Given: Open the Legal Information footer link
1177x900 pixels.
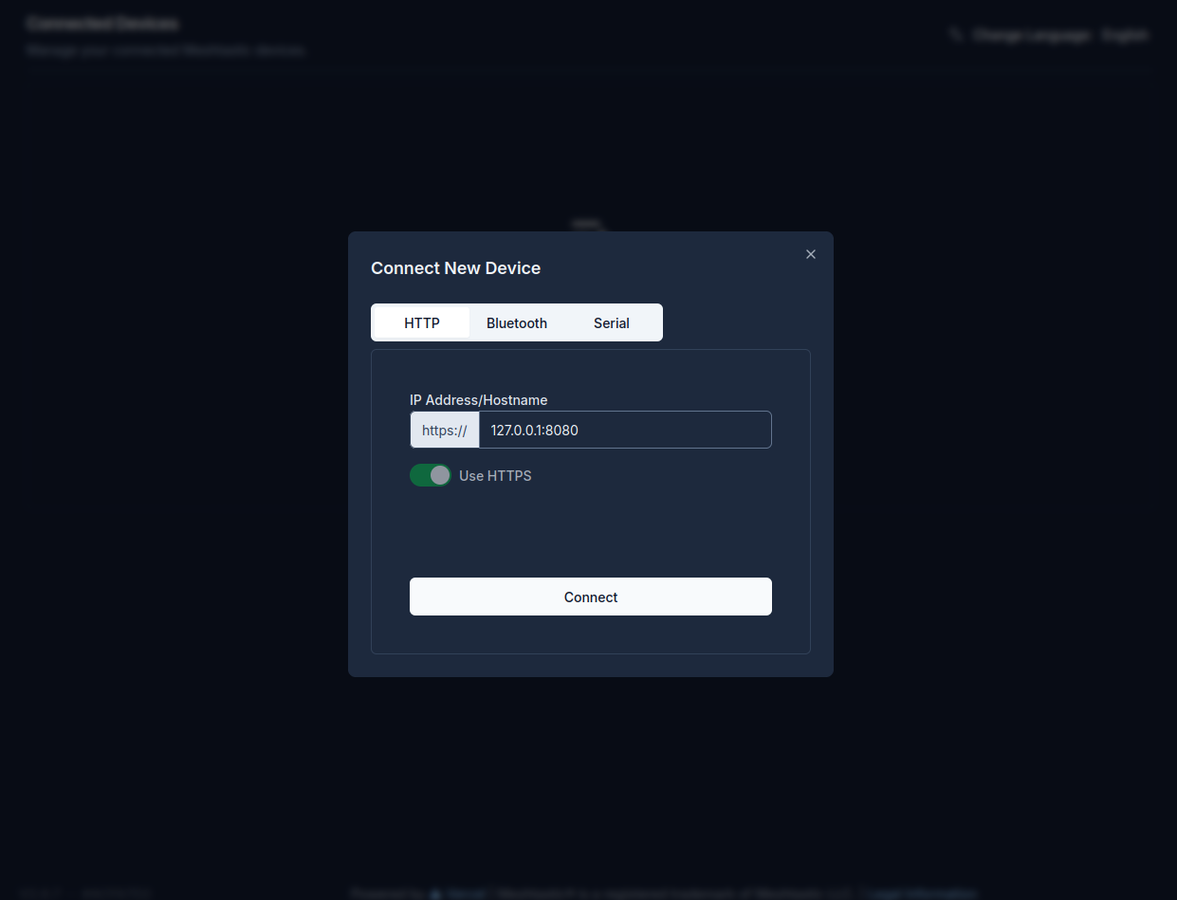Looking at the screenshot, I should pyautogui.click(x=918, y=893).
